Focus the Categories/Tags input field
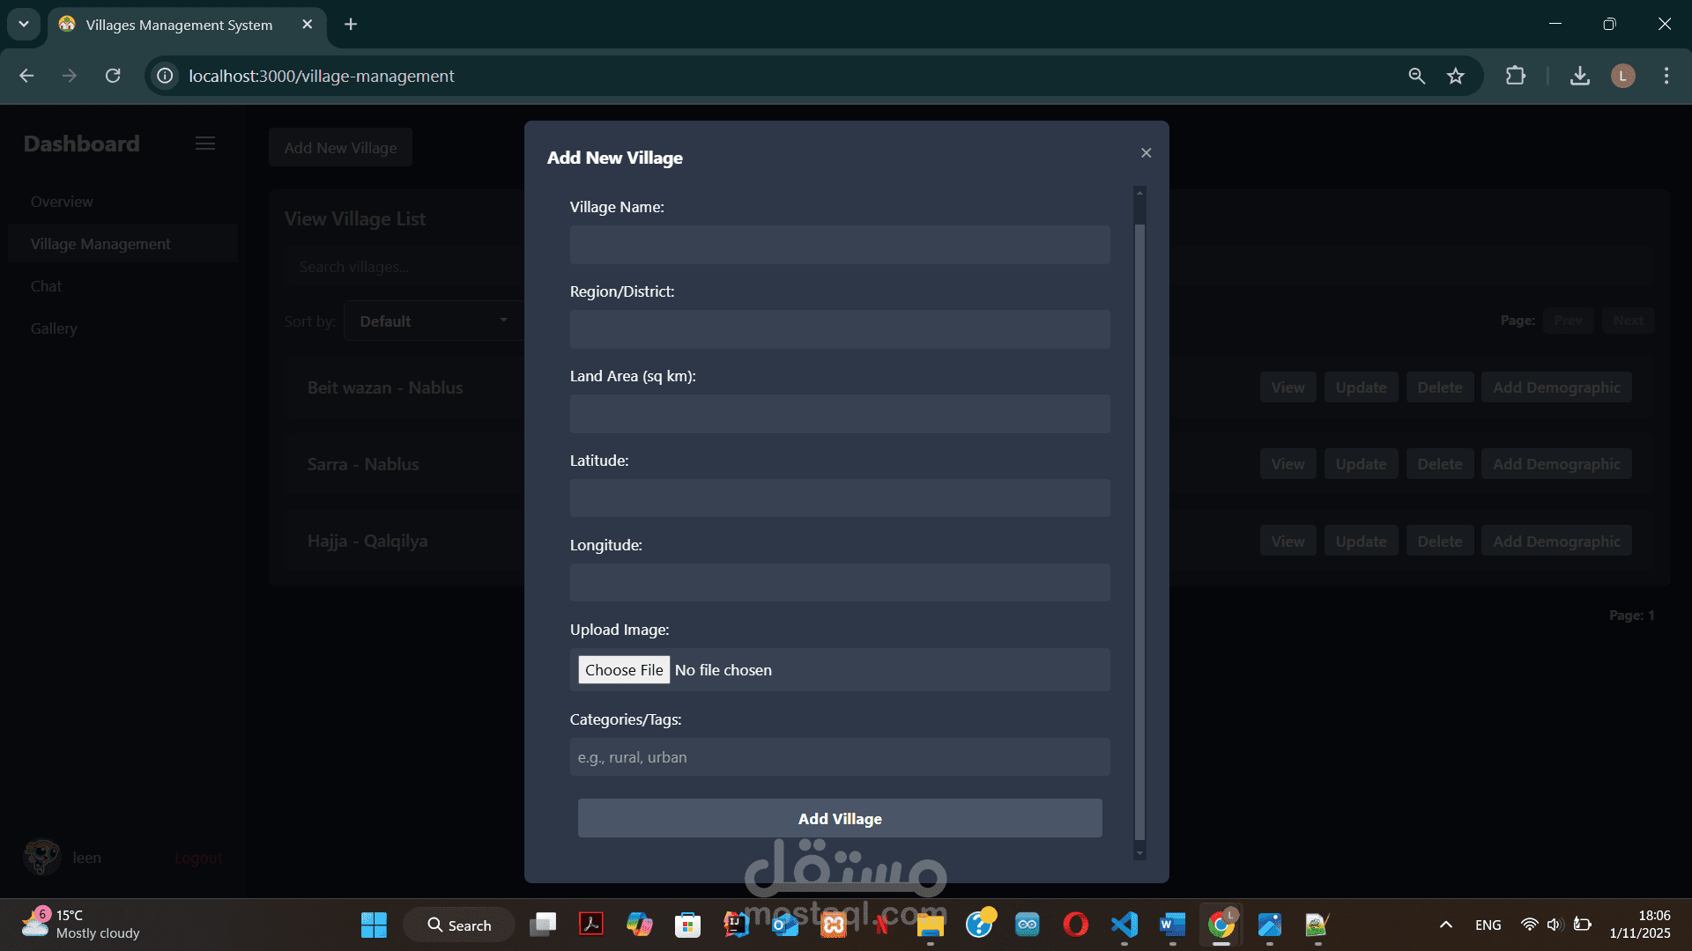The width and height of the screenshot is (1692, 951). (839, 757)
